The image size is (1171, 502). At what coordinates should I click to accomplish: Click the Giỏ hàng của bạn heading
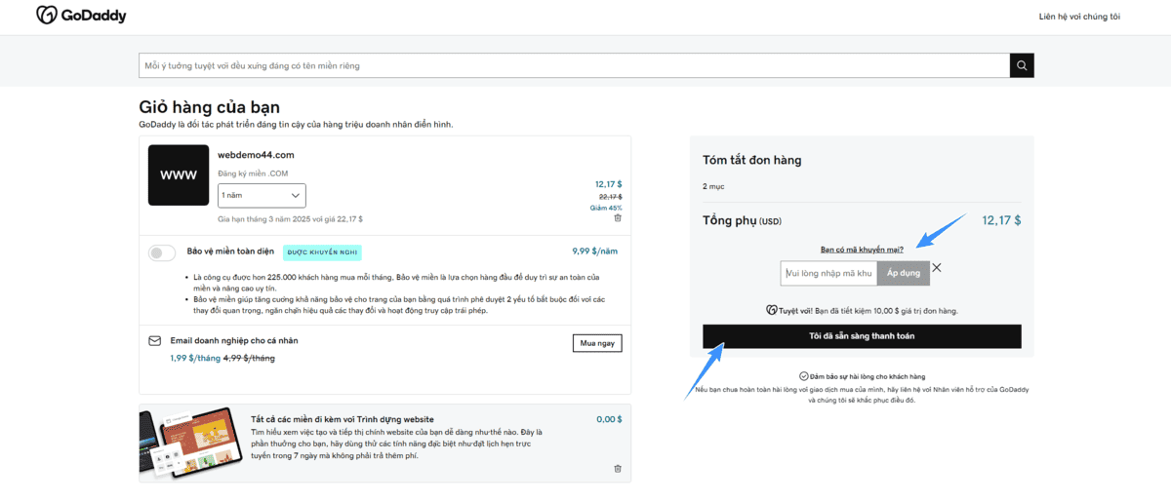coord(210,107)
